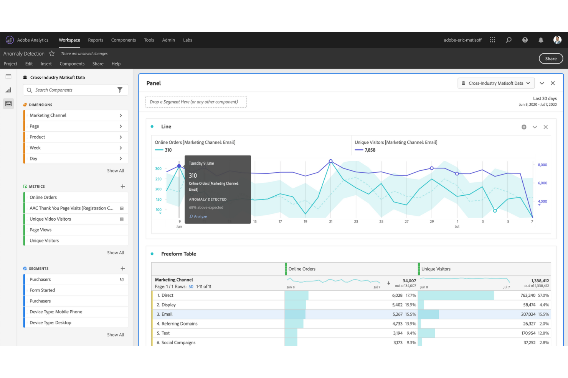Open Line visualization settings gear
Screen dimensions: 568x378
[x=524, y=127]
